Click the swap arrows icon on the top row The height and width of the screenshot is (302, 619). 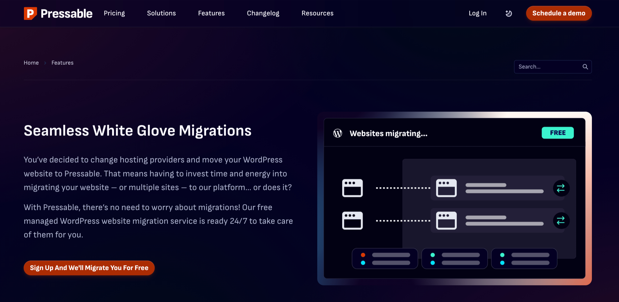coord(561,188)
